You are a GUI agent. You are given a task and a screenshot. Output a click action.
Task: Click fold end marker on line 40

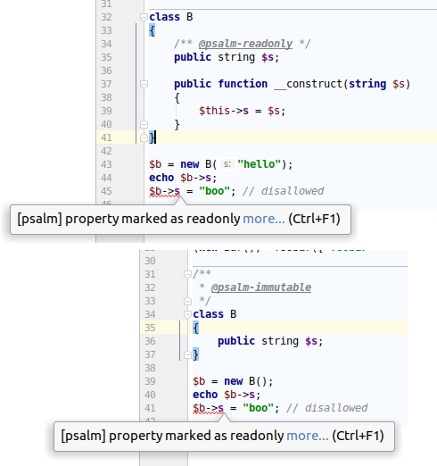pos(144,124)
